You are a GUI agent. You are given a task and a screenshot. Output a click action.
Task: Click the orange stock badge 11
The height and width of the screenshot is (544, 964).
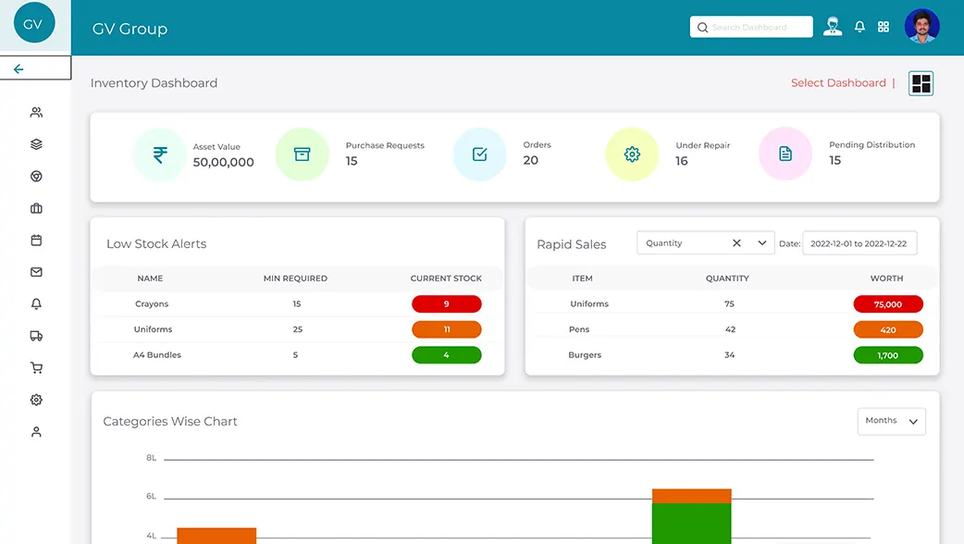[446, 329]
